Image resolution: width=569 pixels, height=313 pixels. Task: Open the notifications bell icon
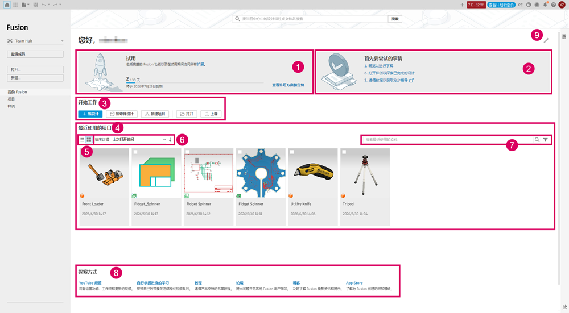(545, 5)
